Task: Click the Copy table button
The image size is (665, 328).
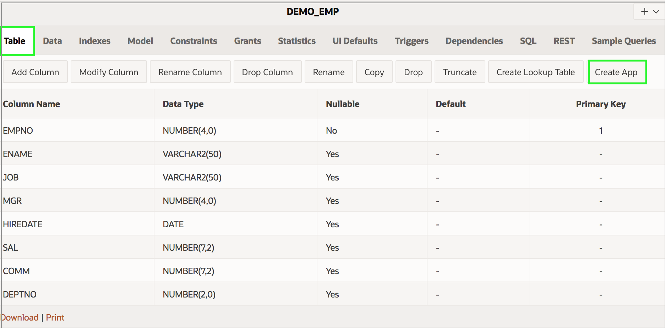Action: pyautogui.click(x=374, y=72)
